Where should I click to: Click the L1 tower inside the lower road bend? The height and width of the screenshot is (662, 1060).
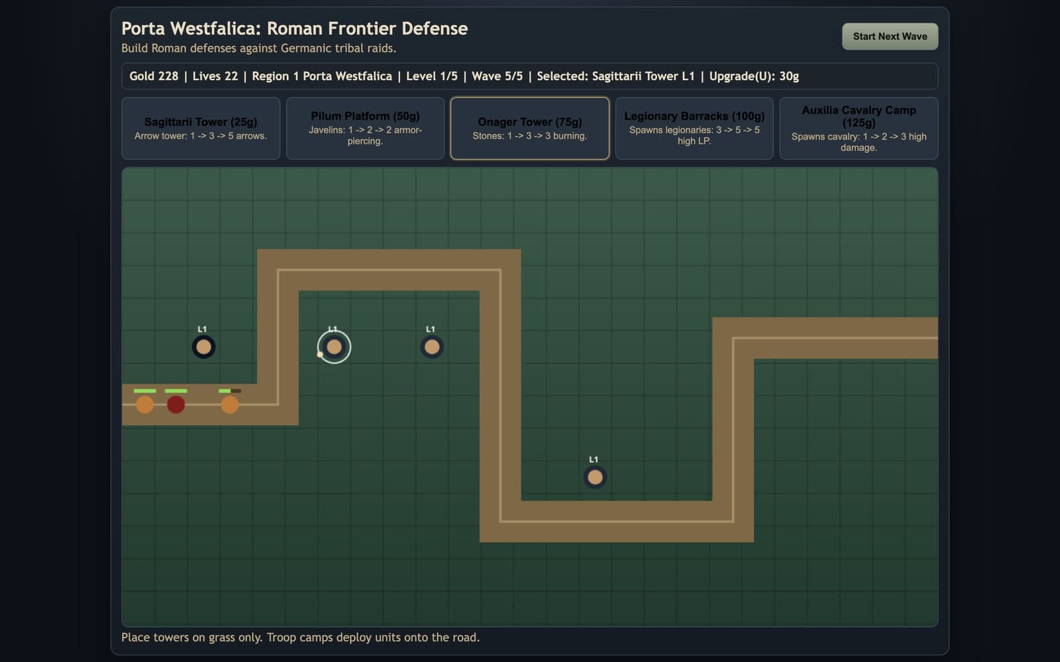[595, 477]
